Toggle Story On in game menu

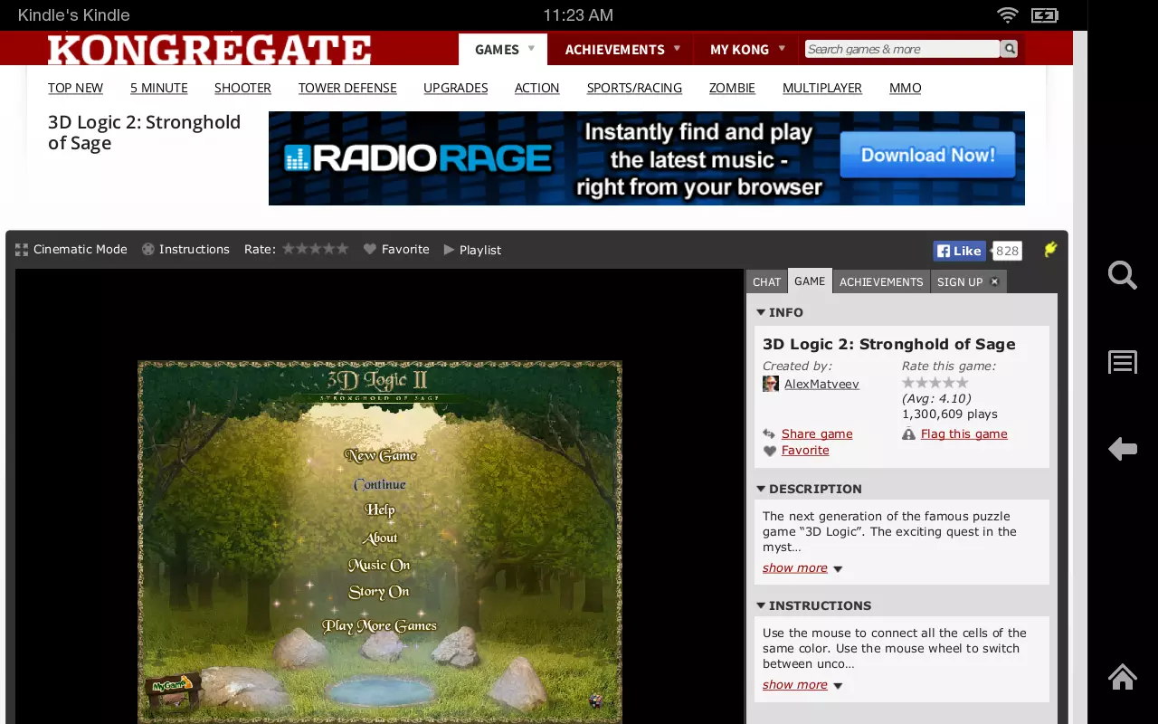point(379,592)
